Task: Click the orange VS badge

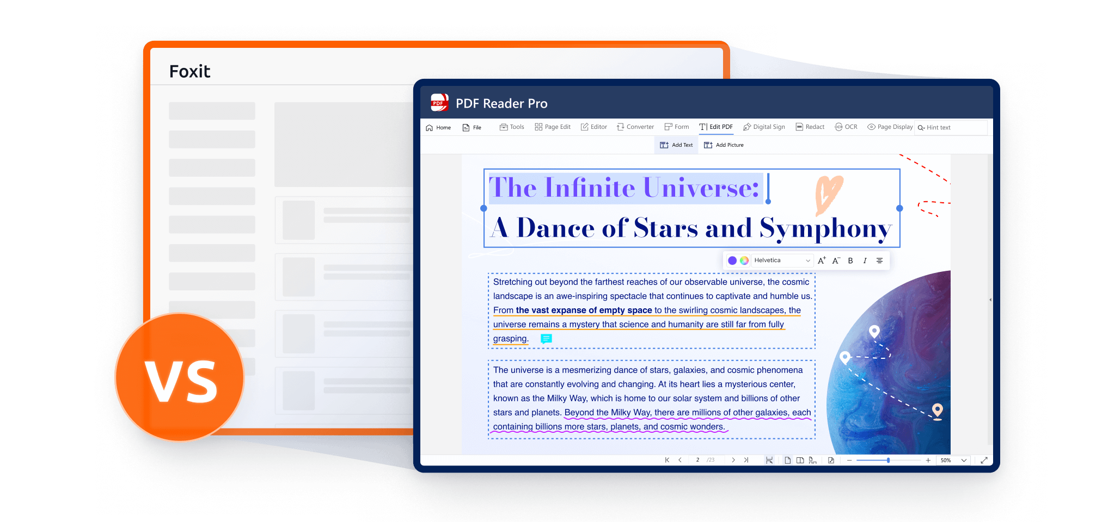Action: click(180, 377)
